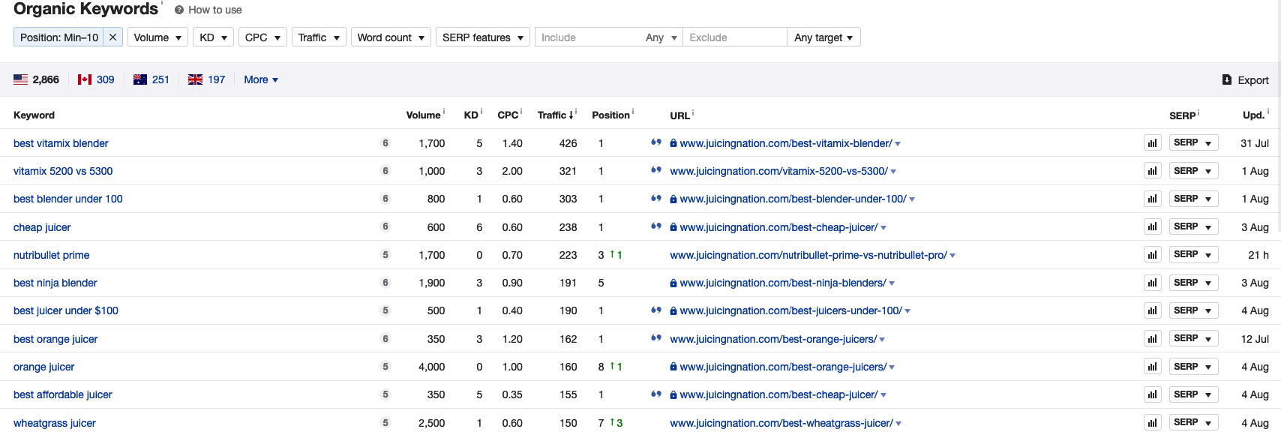Sort table by Position column header

pos(610,115)
